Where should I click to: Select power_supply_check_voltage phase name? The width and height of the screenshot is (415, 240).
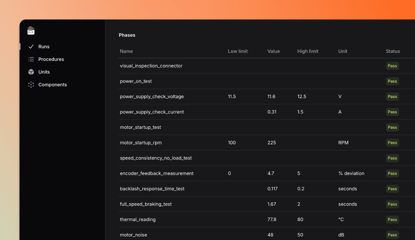(x=152, y=97)
